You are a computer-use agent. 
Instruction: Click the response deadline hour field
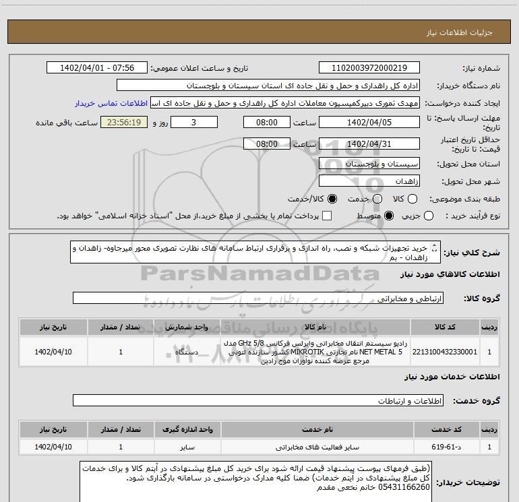267,122
